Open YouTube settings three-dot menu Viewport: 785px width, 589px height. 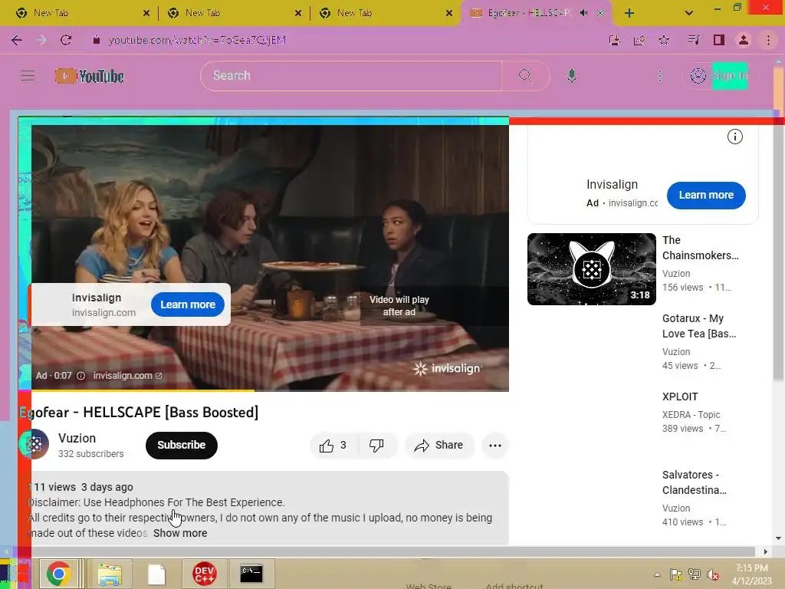(x=660, y=76)
